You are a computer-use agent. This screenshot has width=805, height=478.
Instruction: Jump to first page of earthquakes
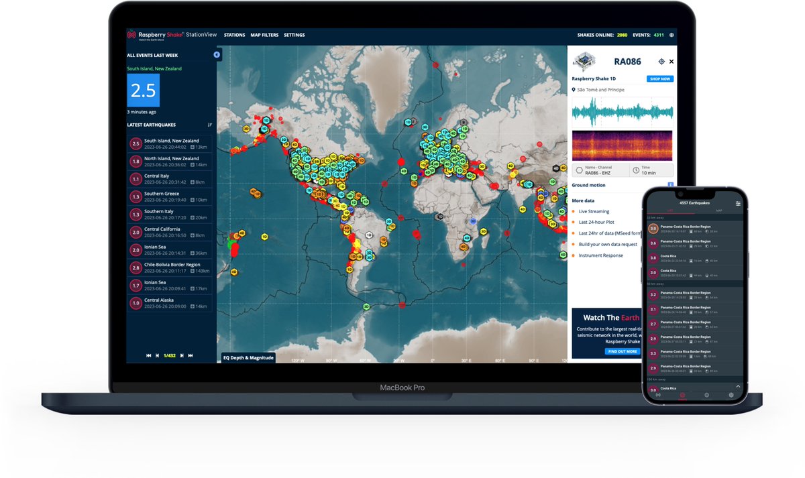[x=149, y=355]
